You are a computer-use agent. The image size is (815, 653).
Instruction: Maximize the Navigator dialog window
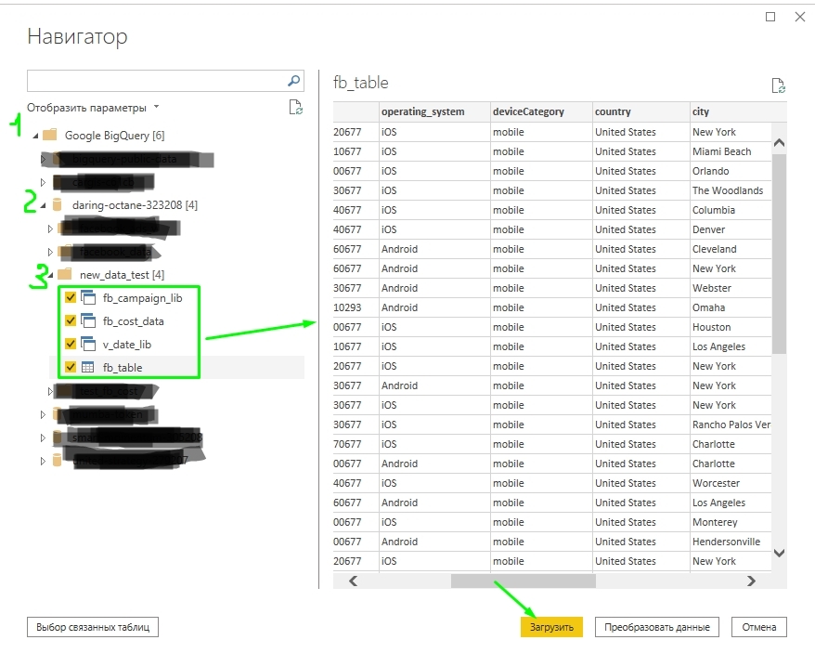pos(770,17)
